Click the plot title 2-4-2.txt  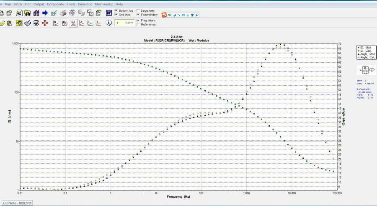click(x=176, y=37)
